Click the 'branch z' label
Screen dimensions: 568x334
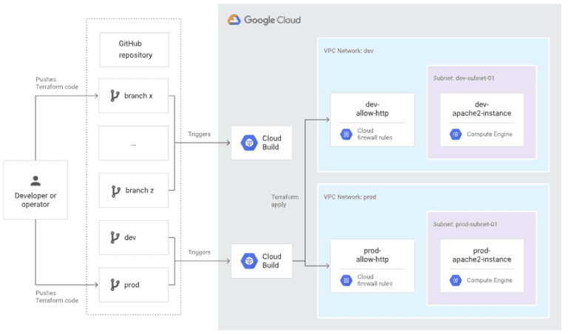(140, 191)
